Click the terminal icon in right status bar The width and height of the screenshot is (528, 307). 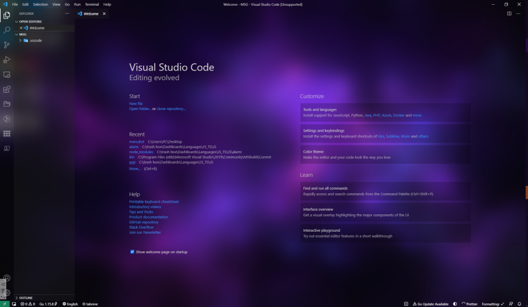406,304
